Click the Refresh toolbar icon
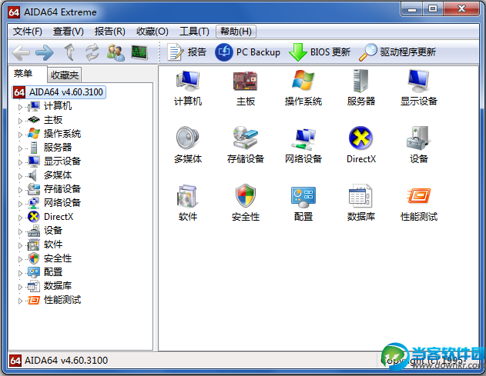Image resolution: width=486 pixels, height=376 pixels. pos(92,52)
